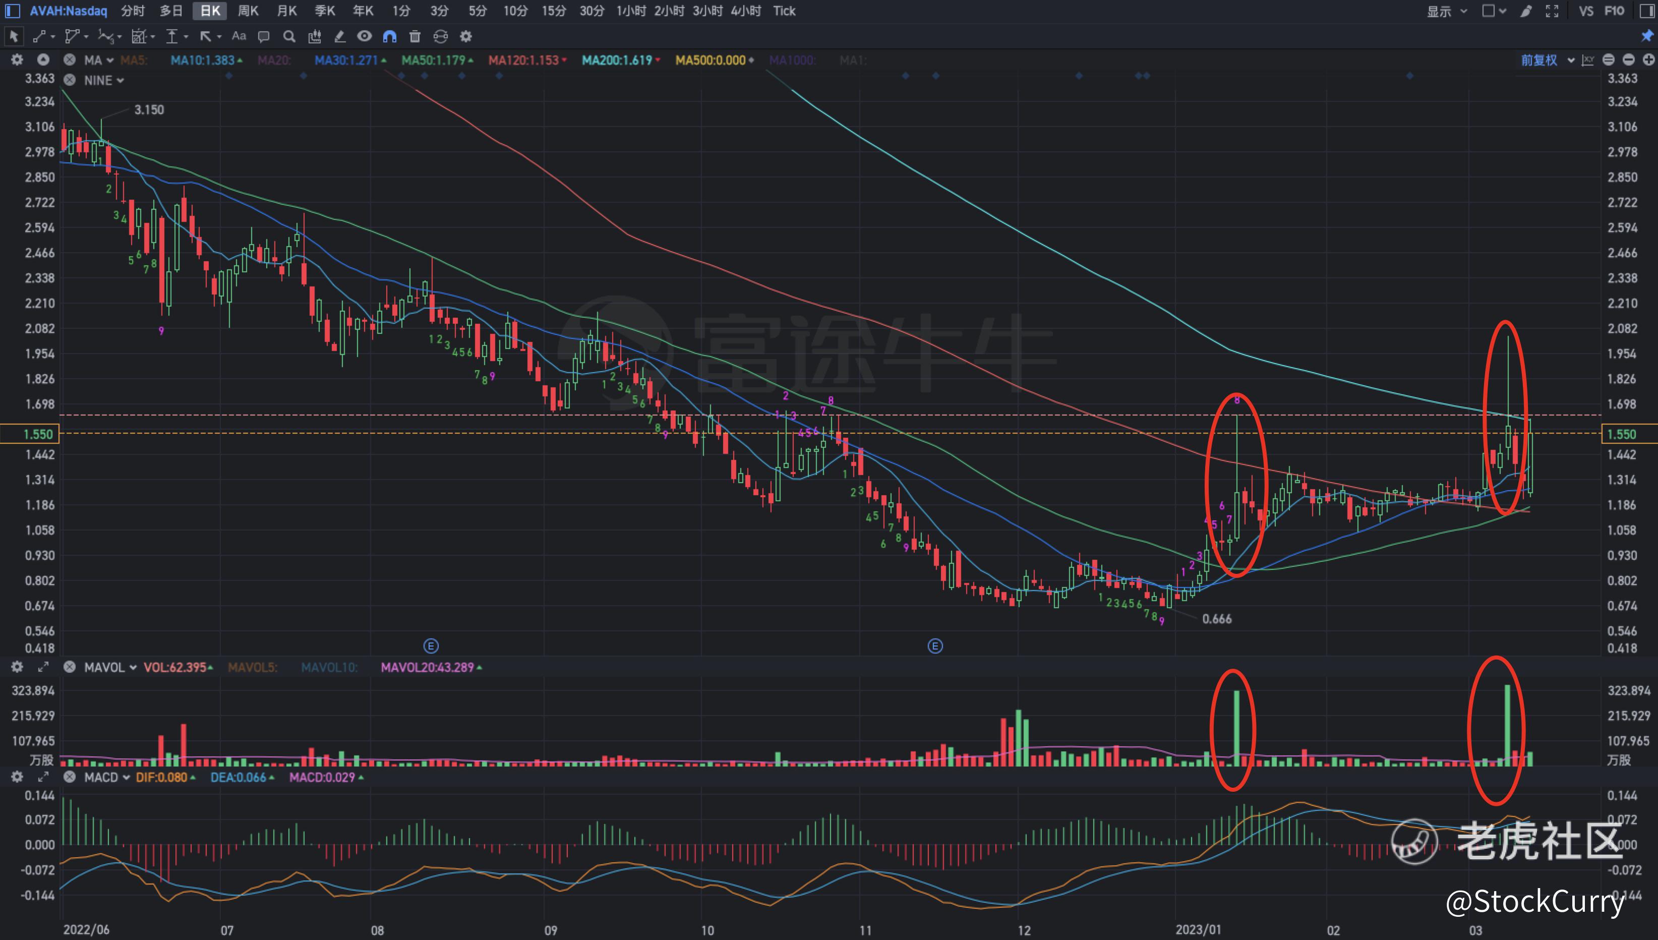The height and width of the screenshot is (940, 1658).
Task: Open the text annotation tool (Aa)
Action: coord(239,36)
